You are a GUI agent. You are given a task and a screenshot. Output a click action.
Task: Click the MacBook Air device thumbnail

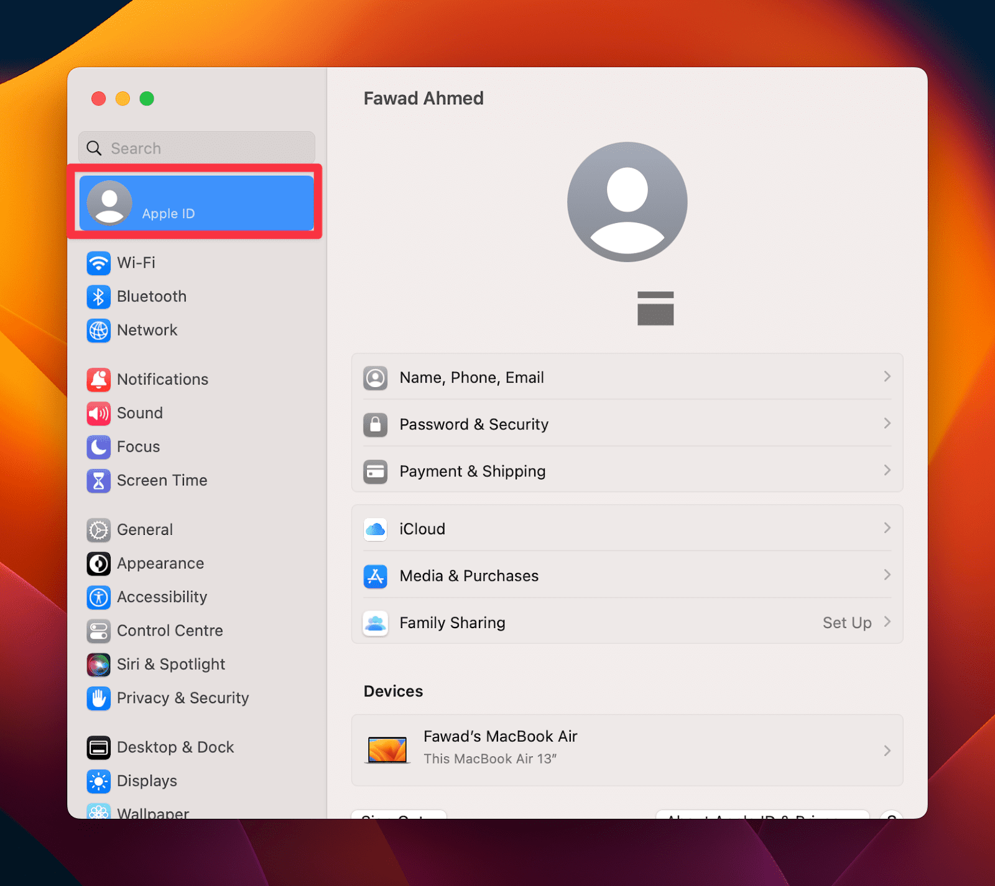pos(387,750)
